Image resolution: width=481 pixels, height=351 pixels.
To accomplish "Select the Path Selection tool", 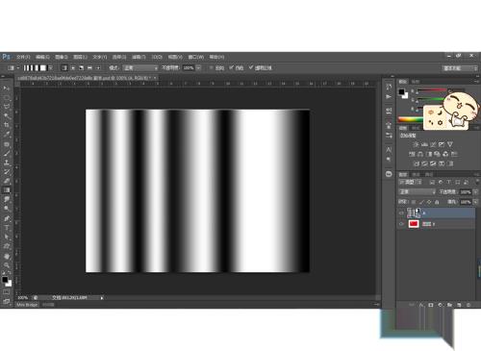I will [7, 238].
